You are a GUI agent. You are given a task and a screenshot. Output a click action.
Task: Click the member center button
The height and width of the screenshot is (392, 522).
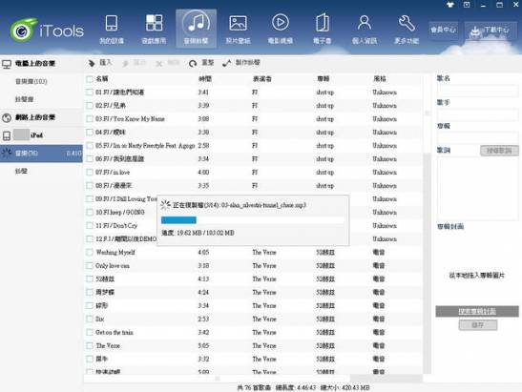tap(443, 31)
